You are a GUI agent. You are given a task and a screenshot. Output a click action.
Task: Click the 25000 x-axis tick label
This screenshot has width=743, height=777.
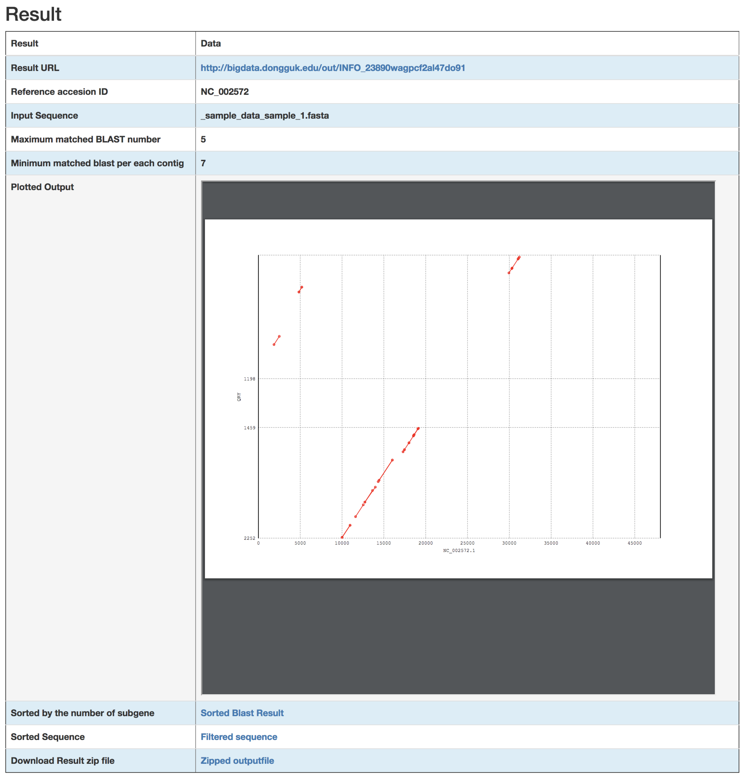(467, 543)
